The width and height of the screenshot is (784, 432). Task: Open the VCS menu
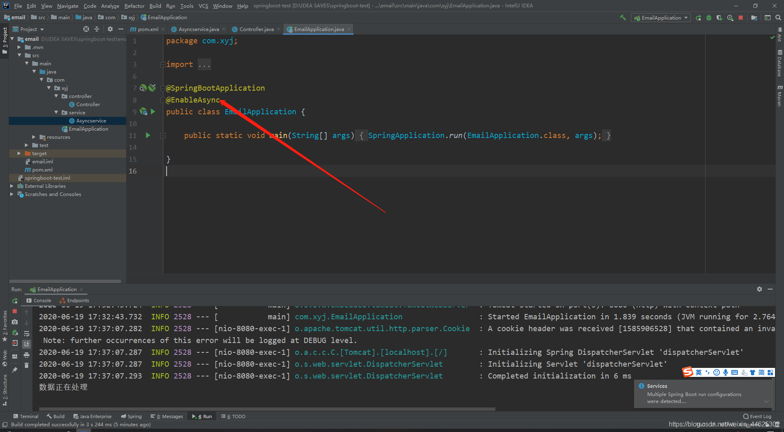click(203, 6)
